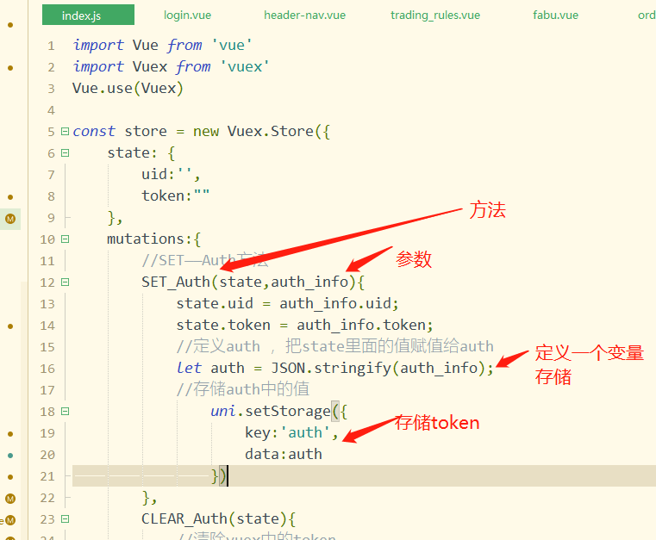Collapse the fold at line 5 const store

(x=65, y=131)
